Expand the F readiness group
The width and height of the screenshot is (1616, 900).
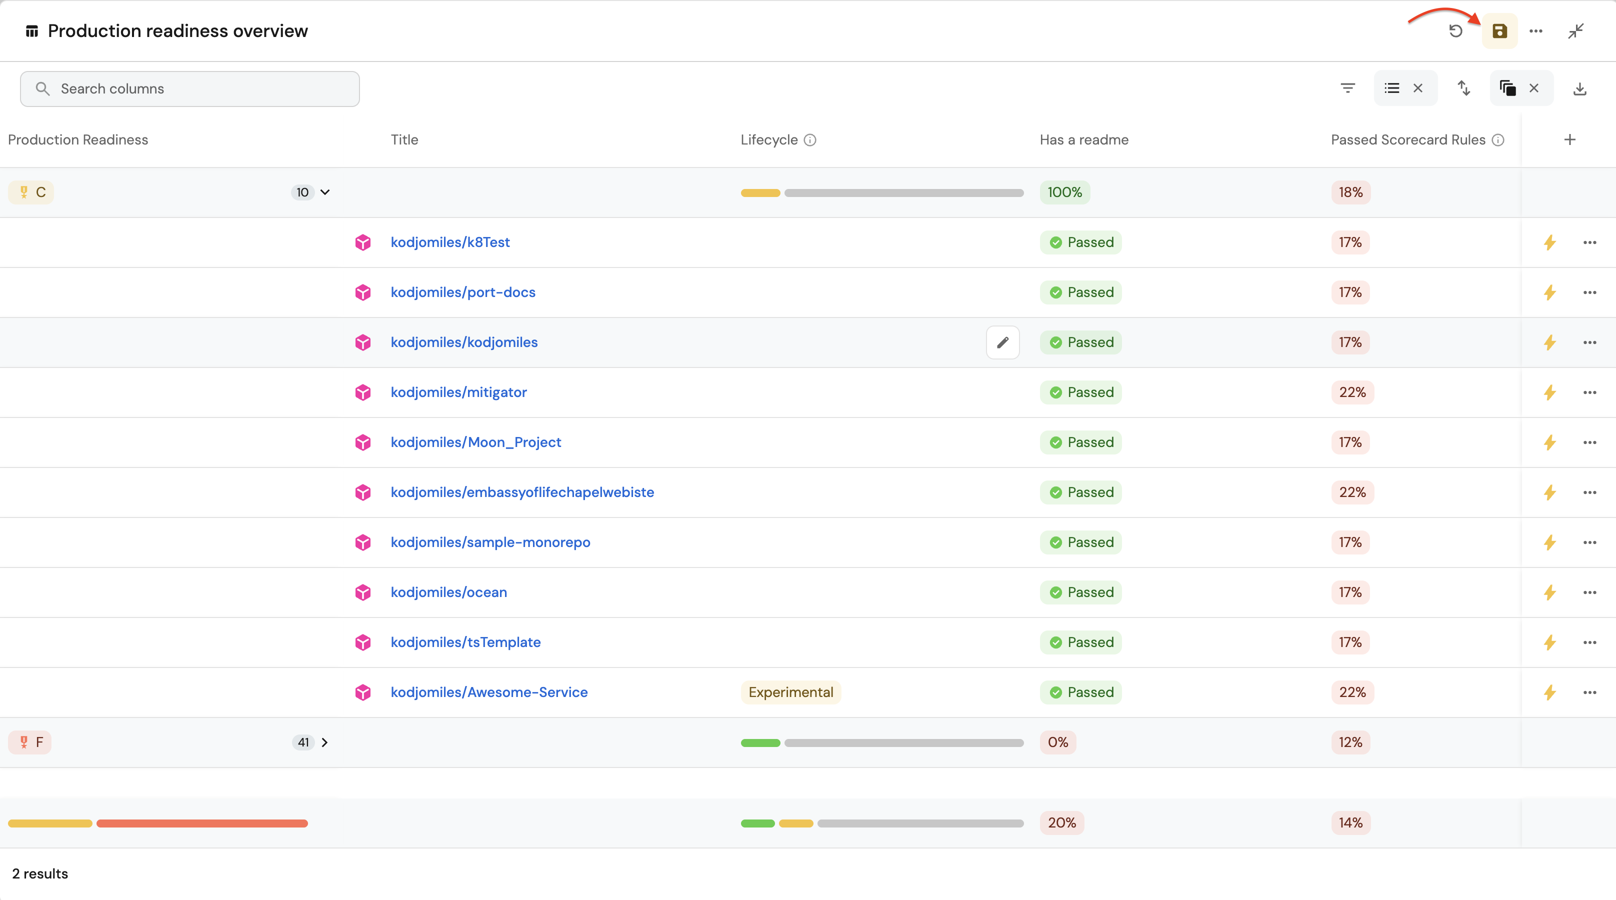(324, 742)
